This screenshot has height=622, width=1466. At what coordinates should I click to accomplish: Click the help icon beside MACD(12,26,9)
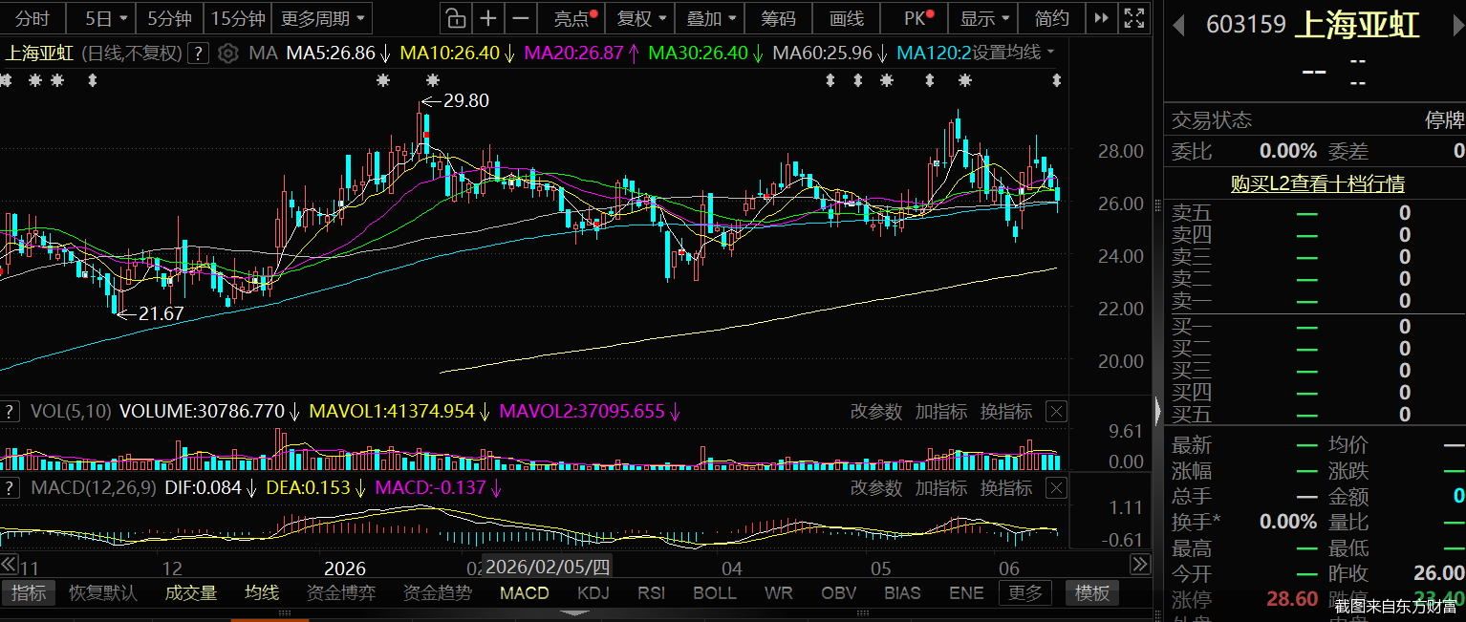point(10,488)
